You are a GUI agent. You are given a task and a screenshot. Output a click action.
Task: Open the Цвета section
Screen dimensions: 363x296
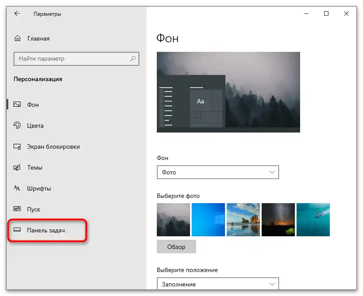(x=35, y=126)
